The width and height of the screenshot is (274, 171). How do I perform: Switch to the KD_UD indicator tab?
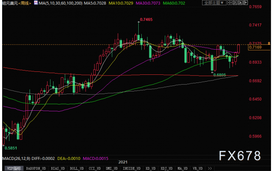click(x=150, y=168)
